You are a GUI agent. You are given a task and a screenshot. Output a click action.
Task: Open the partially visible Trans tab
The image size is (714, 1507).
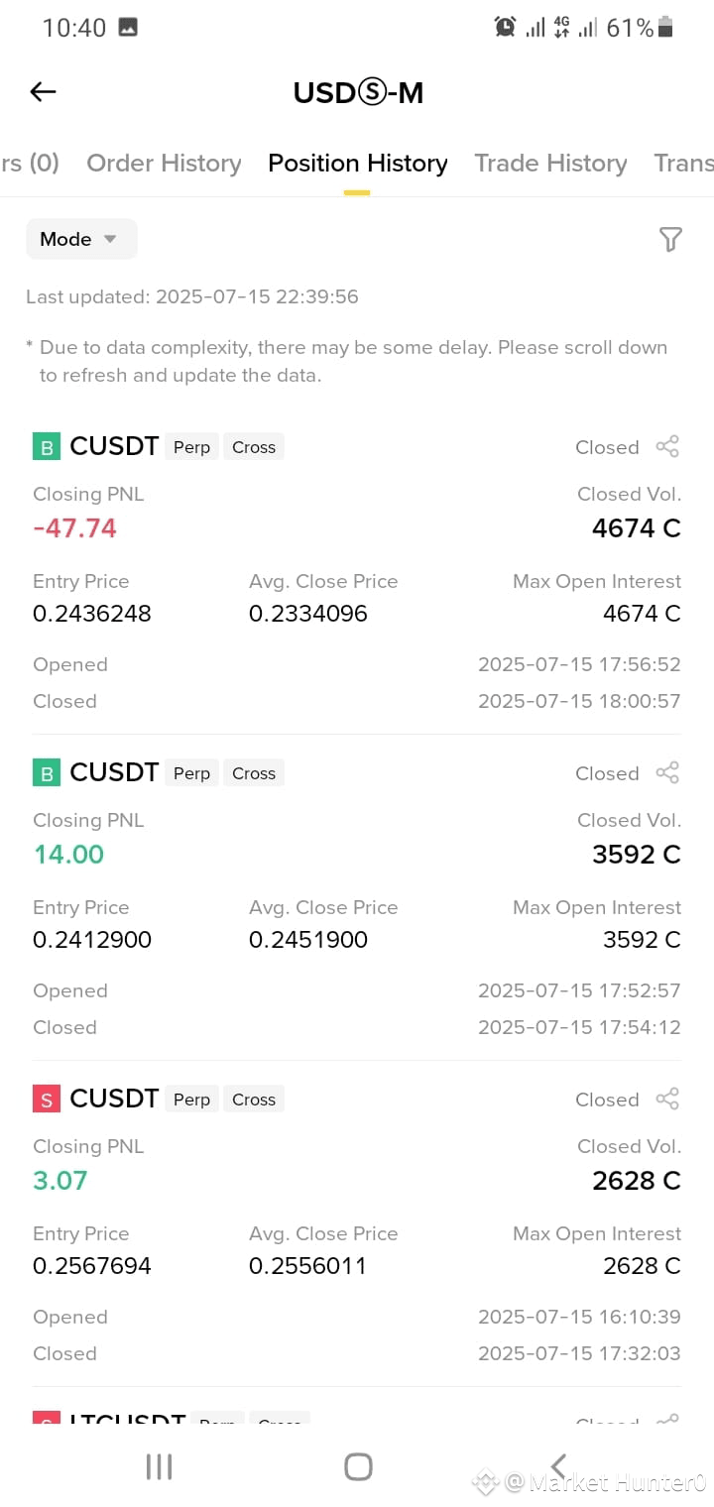coord(683,164)
